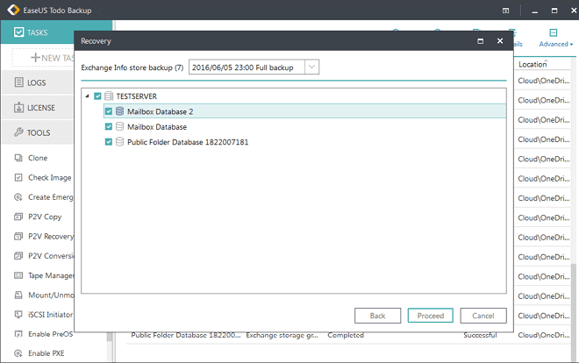Click the EaseUS Todo Backup logo icon
This screenshot has height=363, width=579.
tap(13, 10)
